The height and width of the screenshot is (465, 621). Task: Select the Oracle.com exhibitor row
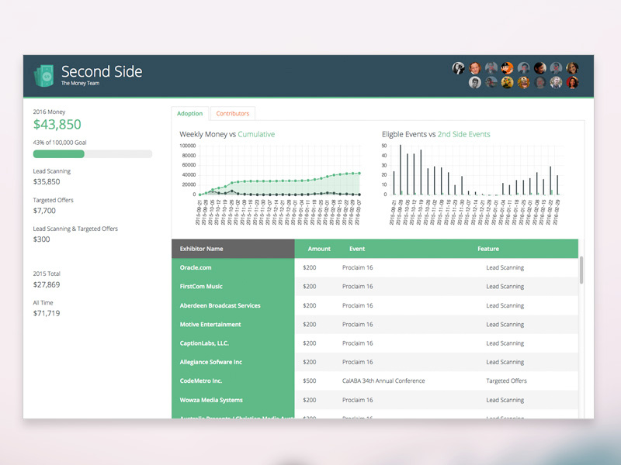coord(196,267)
